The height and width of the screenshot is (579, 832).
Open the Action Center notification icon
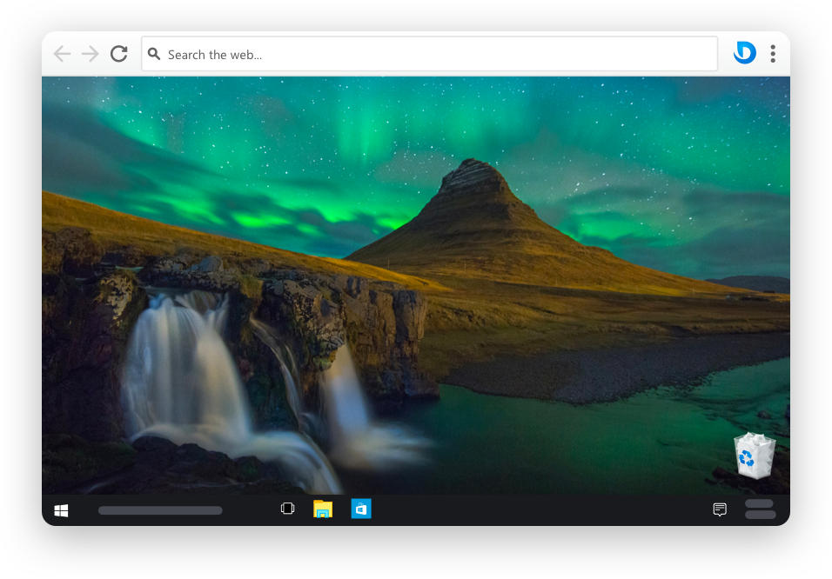pyautogui.click(x=719, y=509)
